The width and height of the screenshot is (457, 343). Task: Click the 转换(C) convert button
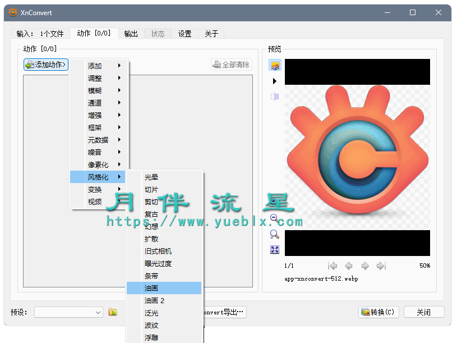click(x=378, y=312)
